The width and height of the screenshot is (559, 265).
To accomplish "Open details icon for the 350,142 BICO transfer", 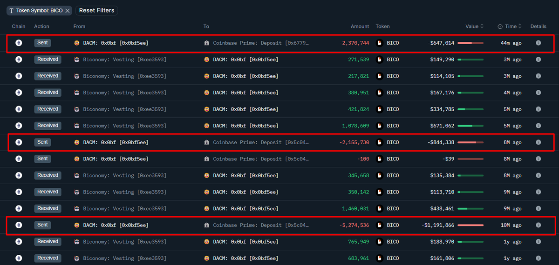I will click(538, 192).
